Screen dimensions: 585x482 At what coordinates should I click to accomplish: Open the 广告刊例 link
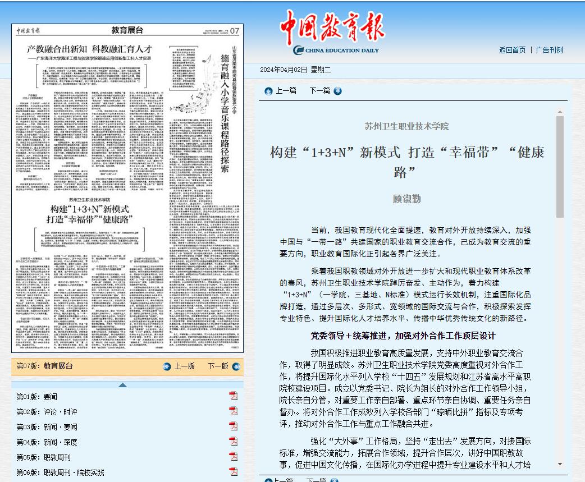coord(549,50)
